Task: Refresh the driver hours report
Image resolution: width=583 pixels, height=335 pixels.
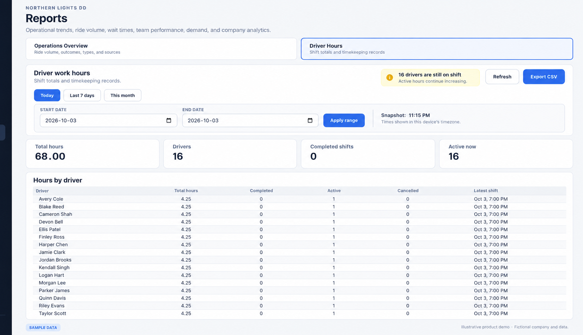Action: pyautogui.click(x=502, y=77)
